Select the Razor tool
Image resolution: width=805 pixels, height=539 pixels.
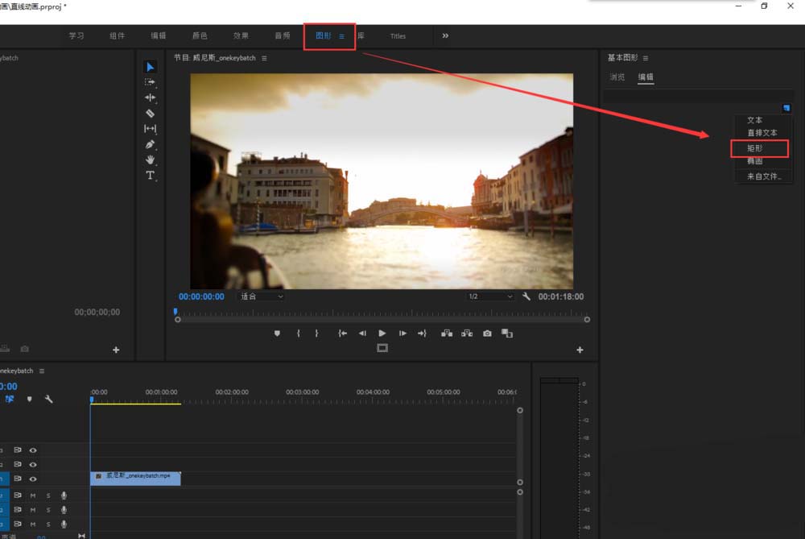(150, 114)
